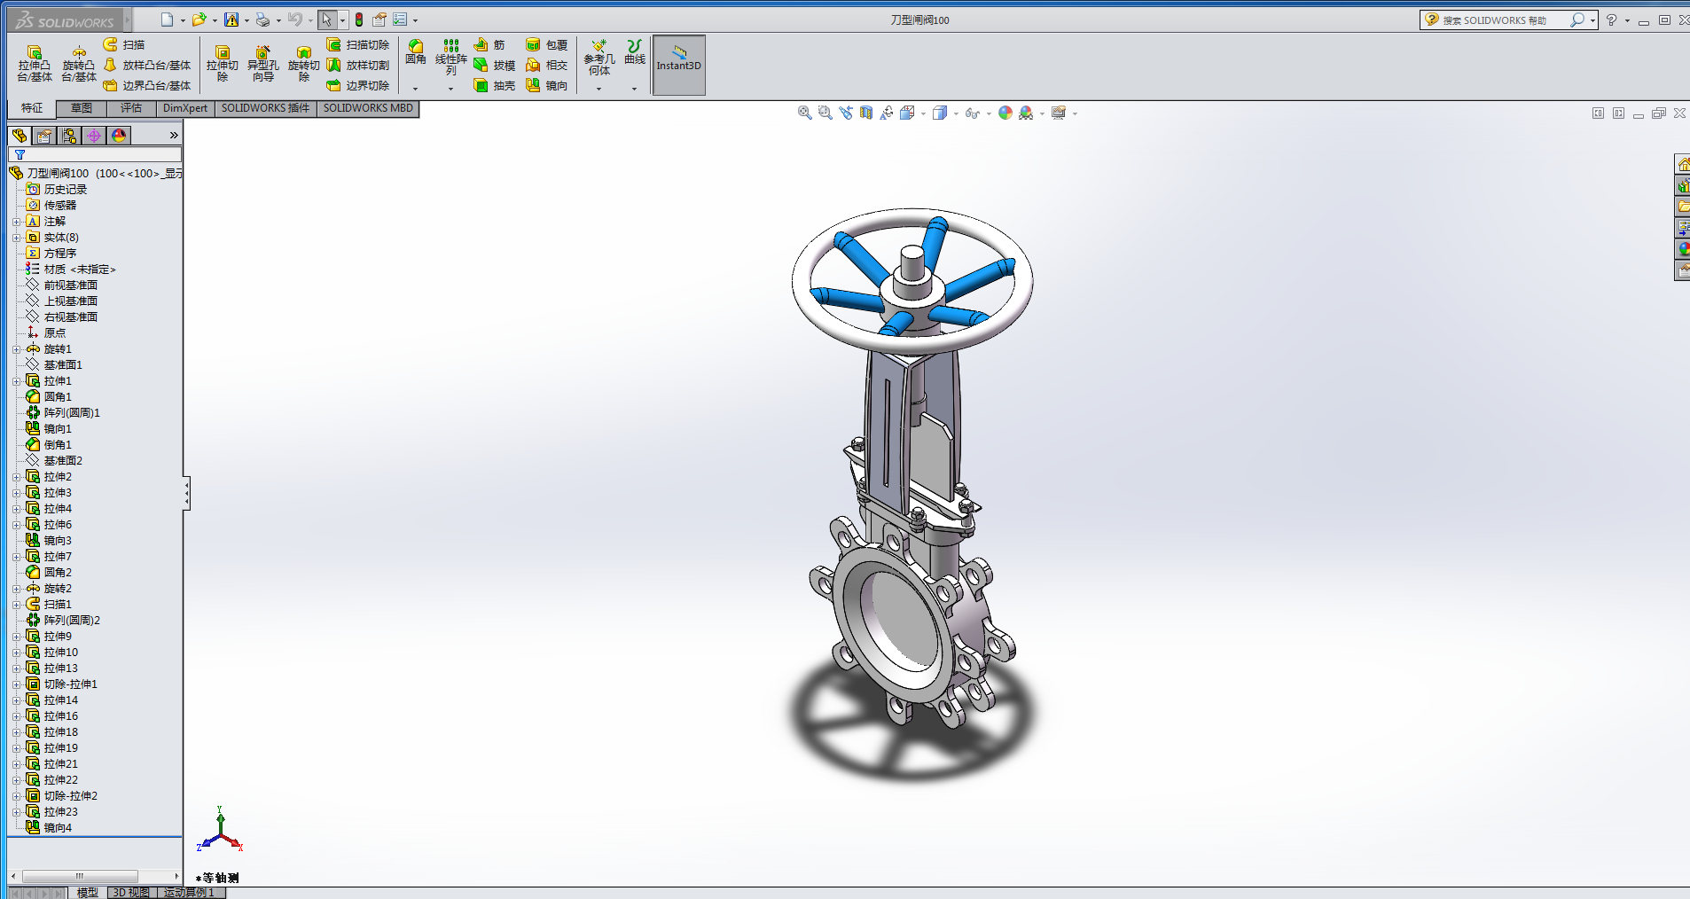Click the rebuild traffic light icon
The image size is (1690, 899).
pos(359,20)
